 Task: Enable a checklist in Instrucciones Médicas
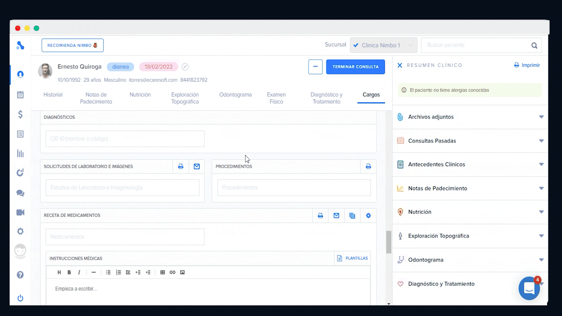[x=128, y=272]
